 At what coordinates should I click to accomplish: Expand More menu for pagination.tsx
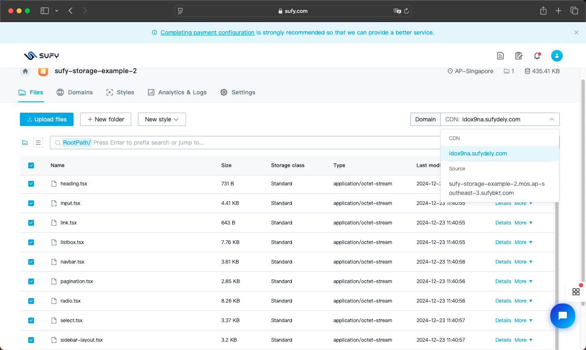click(523, 281)
